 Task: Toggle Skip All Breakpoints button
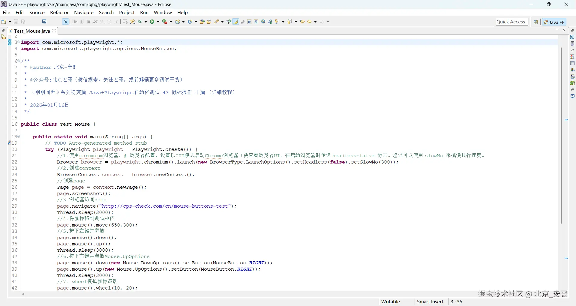[x=65, y=22]
